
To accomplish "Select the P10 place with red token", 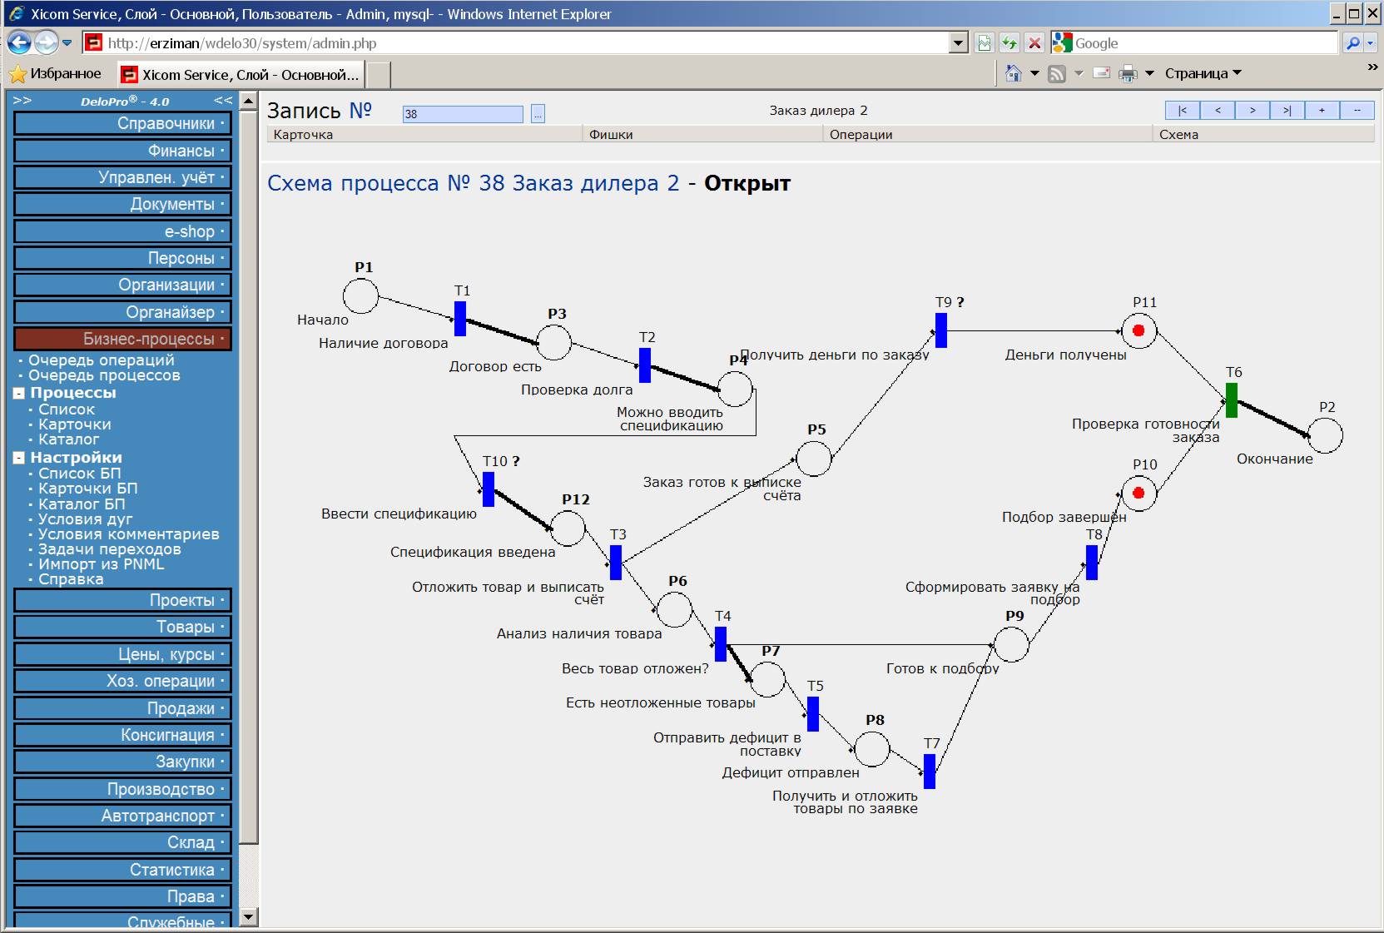I will 1139,493.
